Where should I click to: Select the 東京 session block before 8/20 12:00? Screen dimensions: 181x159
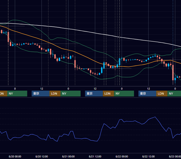40,94
